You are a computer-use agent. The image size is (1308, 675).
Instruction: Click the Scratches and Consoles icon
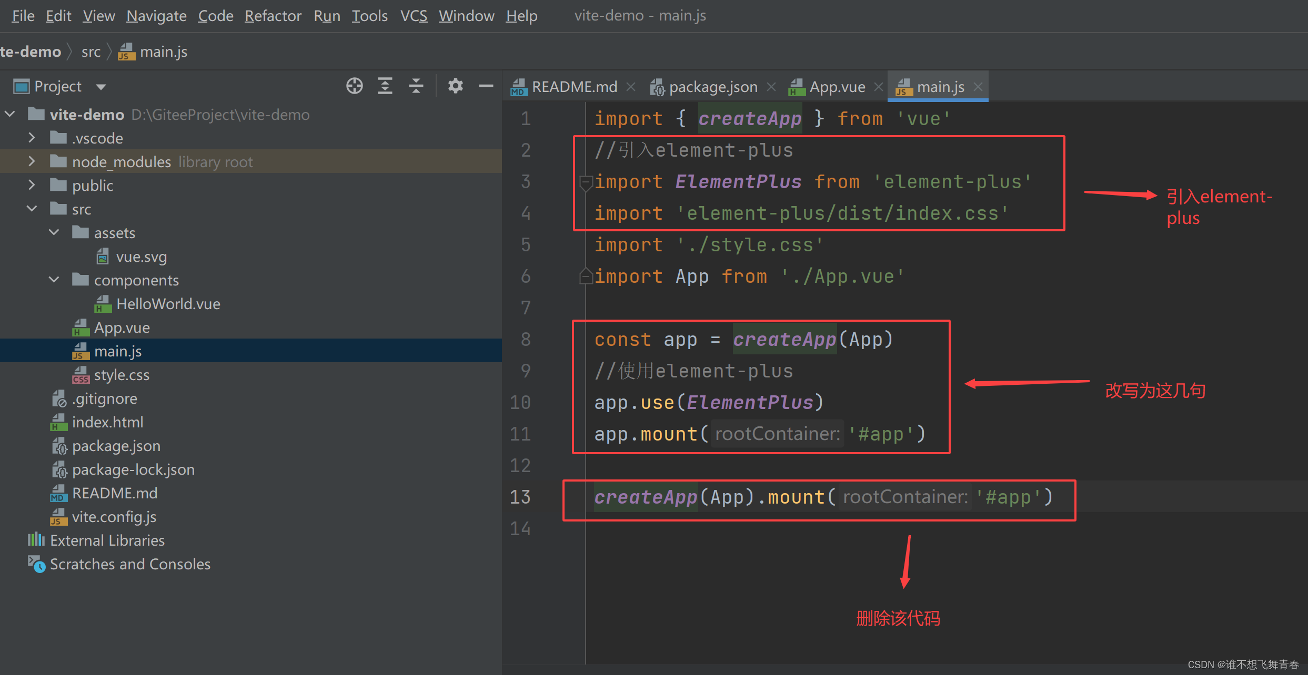tap(36, 564)
